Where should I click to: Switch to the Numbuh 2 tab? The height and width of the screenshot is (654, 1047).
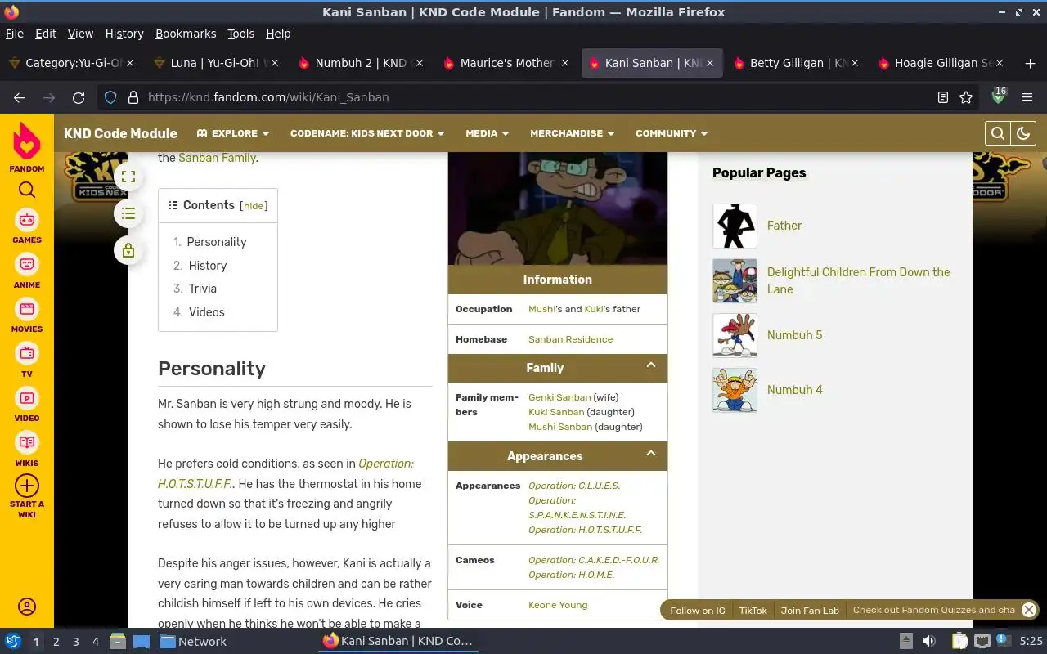(360, 63)
